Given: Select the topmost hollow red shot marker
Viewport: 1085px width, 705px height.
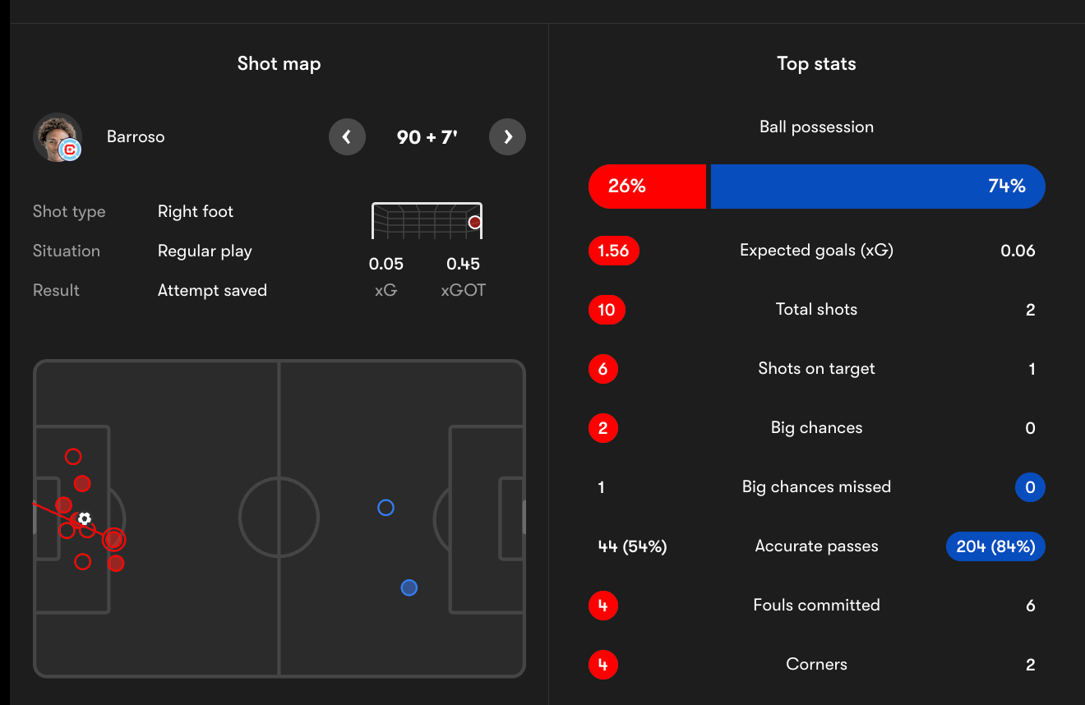Looking at the screenshot, I should (x=73, y=456).
